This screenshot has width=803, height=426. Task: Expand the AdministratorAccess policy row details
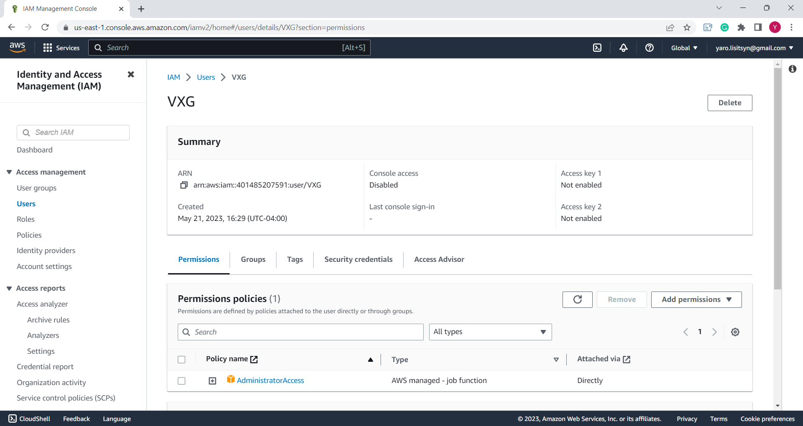pos(212,381)
